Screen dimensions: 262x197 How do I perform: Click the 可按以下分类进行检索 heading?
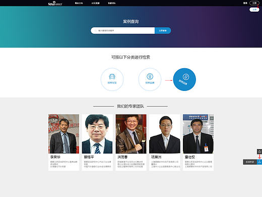pos(130,57)
